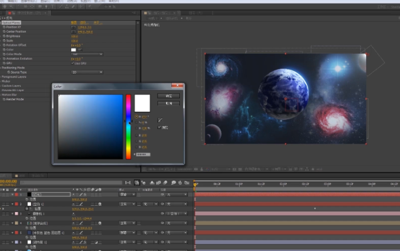Image resolution: width=400 pixels, height=251 pixels.
Task: Expand the Motion Blur group
Action: (x=2, y=94)
